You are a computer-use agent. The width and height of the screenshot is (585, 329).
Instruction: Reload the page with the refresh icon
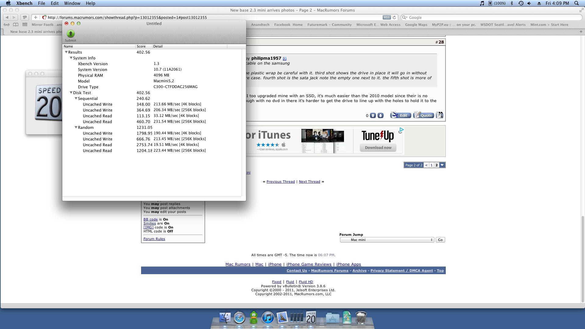tap(394, 18)
